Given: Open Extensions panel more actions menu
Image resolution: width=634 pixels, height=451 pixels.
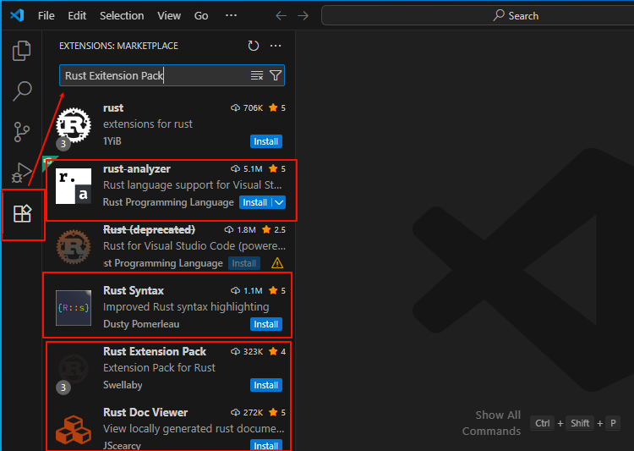Looking at the screenshot, I should (x=276, y=46).
